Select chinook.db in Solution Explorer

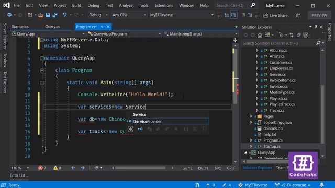[273, 128]
